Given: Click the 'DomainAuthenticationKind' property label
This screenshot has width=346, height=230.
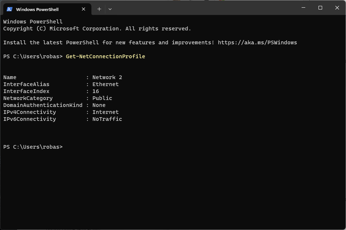Looking at the screenshot, I should (x=43, y=105).
